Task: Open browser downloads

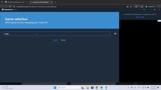Action: coord(142,6)
